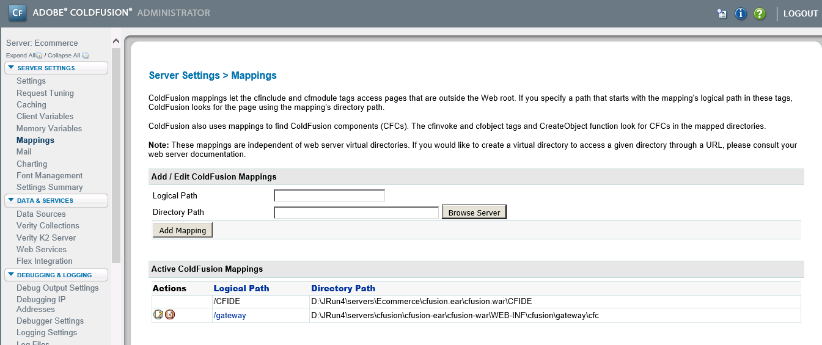
Task: Open Verity K2 Server page
Action: (46, 238)
